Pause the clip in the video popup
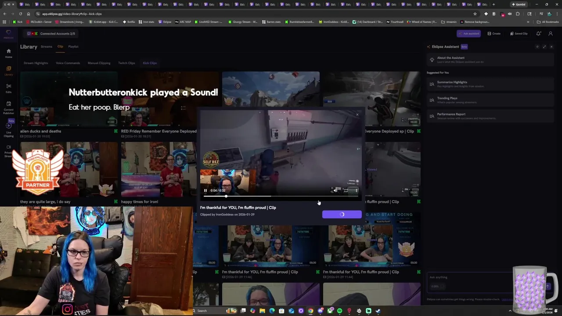 click(205, 190)
